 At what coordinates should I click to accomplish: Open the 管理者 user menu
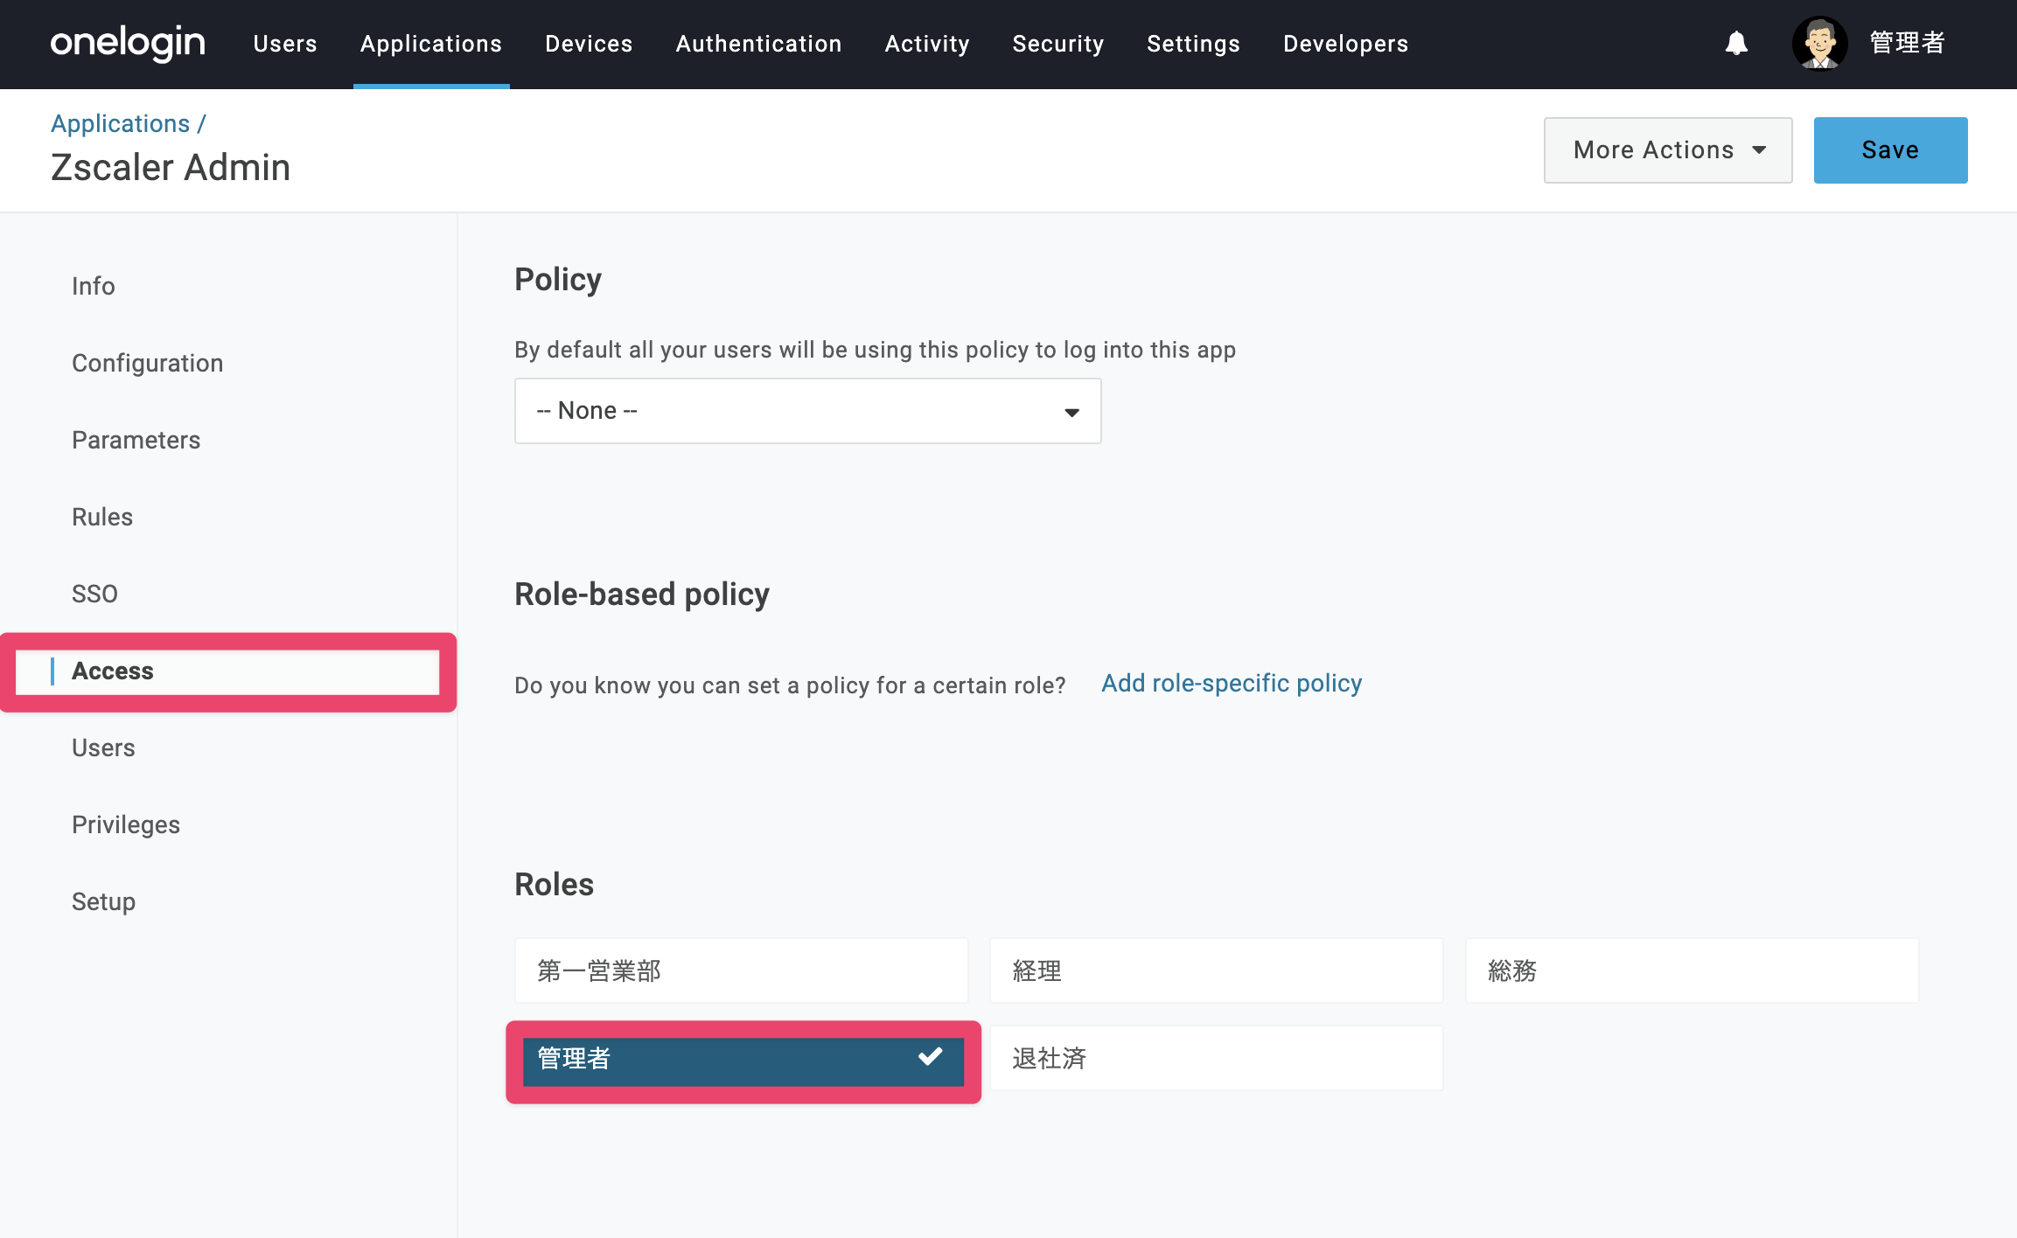tap(1907, 43)
